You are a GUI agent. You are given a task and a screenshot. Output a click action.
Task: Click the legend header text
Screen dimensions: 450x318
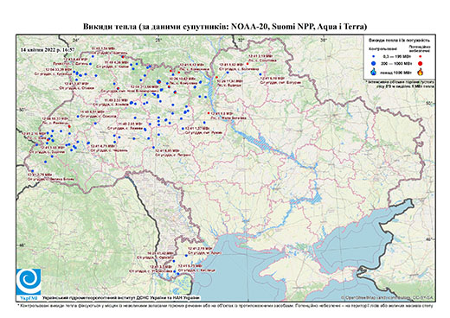point(399,41)
